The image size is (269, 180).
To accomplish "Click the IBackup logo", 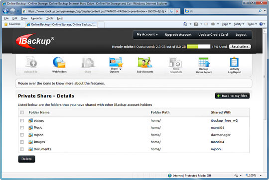I will point(35,41).
